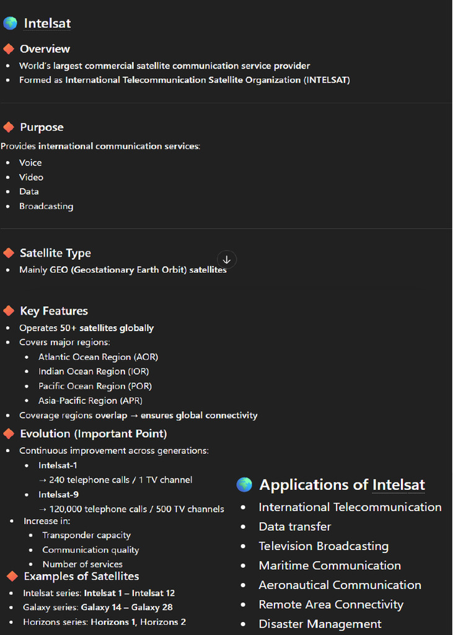Click the globe icon beside Applications of Intelsat
Viewport: 476px width, 635px height.
pos(244,484)
